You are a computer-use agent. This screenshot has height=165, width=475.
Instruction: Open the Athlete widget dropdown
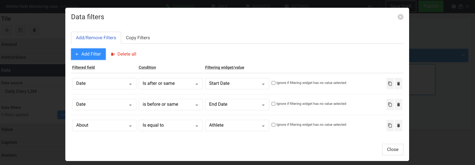pos(237,125)
